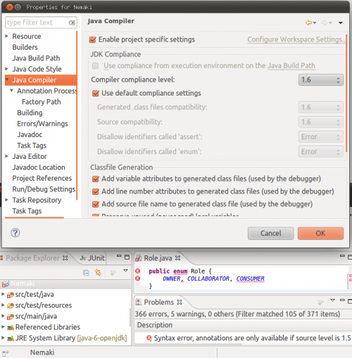The height and width of the screenshot is (358, 352).
Task: Maximize the Package Explorer panel
Action: coord(127,257)
